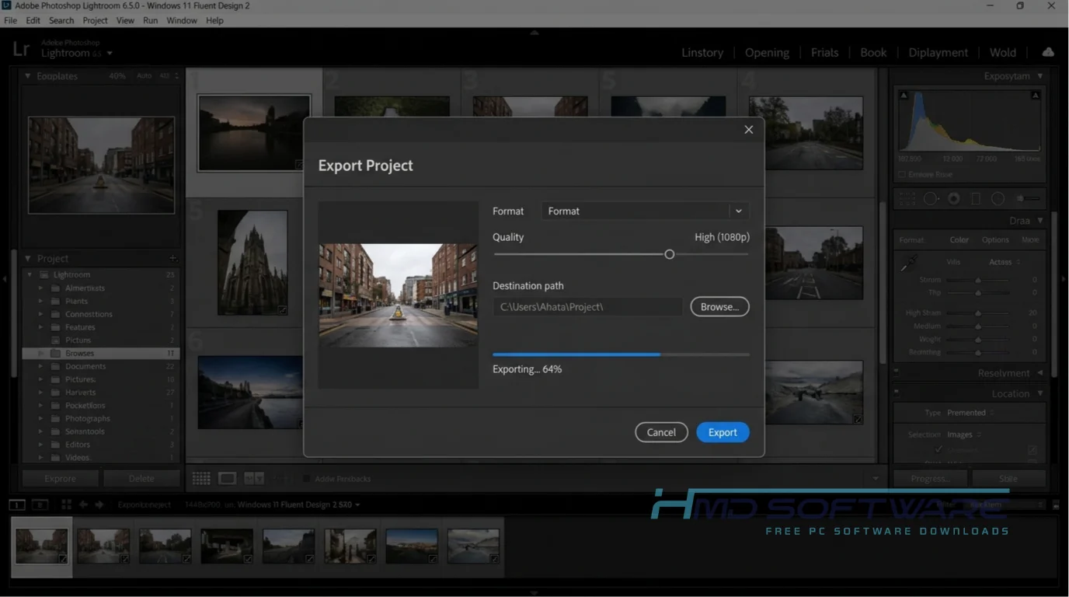Click the Lr Lightroom logo
Screen dimensions: 1069x597
21,49
